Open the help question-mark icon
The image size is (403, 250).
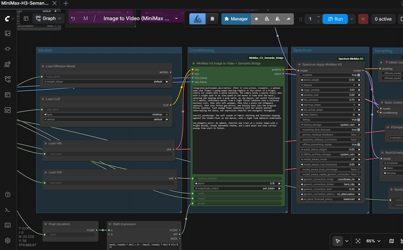[x=7, y=195]
